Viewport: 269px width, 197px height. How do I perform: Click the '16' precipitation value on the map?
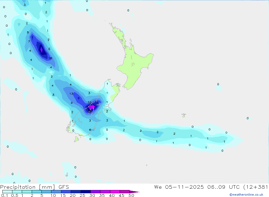coord(50,58)
